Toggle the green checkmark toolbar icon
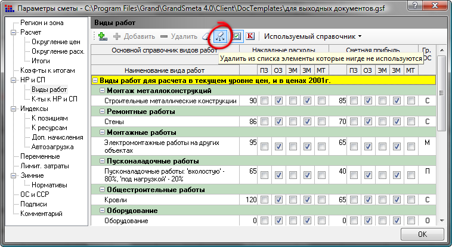 tap(237, 36)
